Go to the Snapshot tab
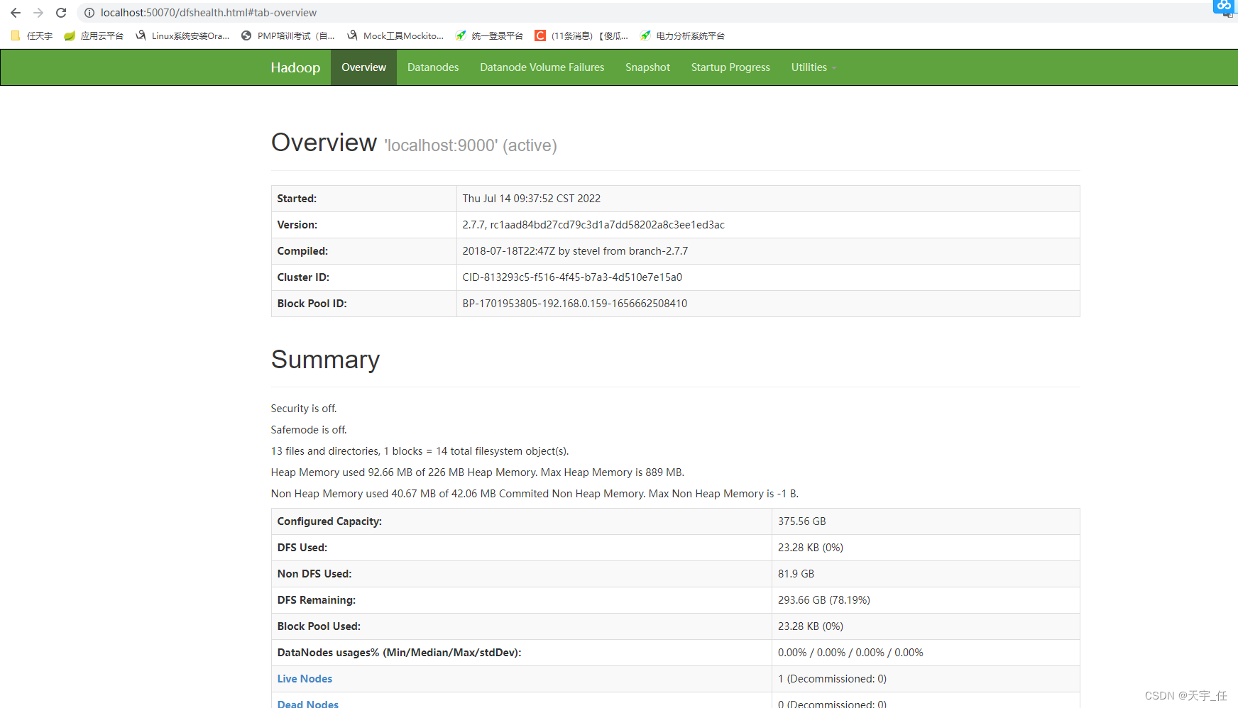The width and height of the screenshot is (1238, 708). click(647, 67)
